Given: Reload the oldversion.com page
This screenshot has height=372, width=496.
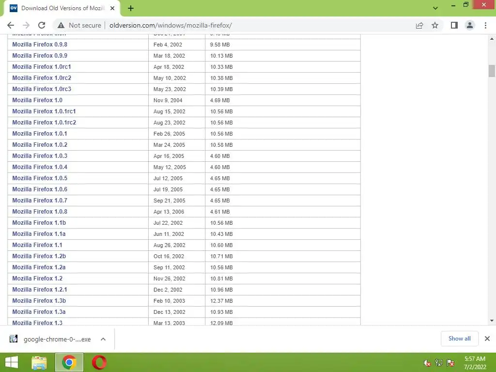Looking at the screenshot, I should pos(42,25).
